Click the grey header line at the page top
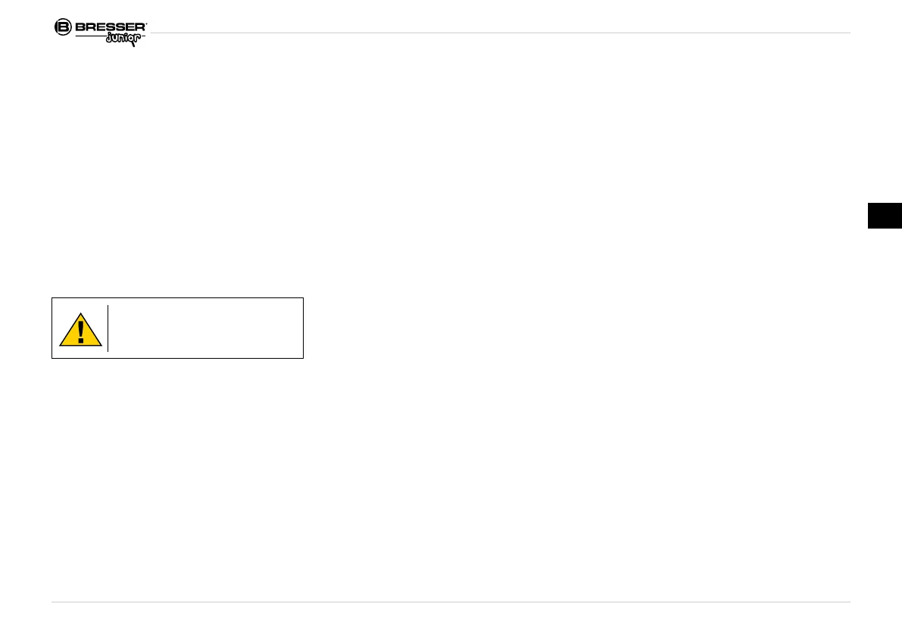 point(500,33)
